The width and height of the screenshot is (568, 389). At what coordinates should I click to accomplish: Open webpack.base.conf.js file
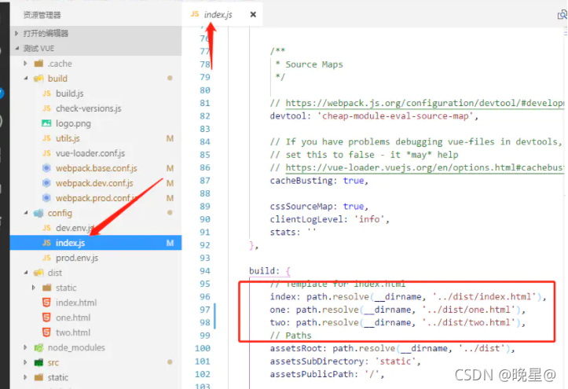[97, 168]
